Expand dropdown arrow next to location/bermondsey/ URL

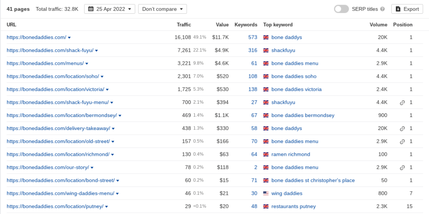[120, 116]
